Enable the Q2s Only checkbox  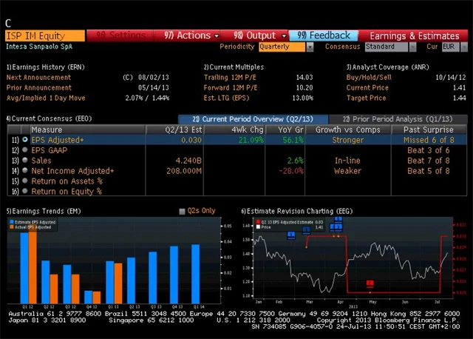[x=183, y=211]
